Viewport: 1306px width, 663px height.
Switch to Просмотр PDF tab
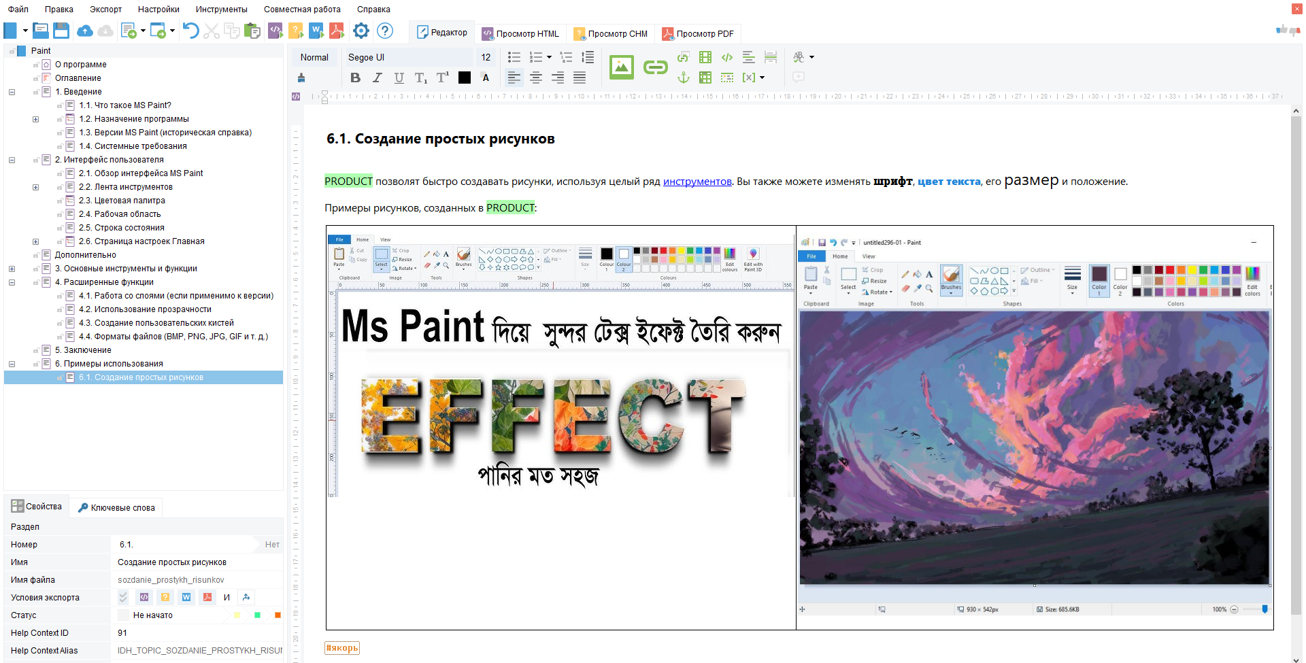[x=698, y=33]
